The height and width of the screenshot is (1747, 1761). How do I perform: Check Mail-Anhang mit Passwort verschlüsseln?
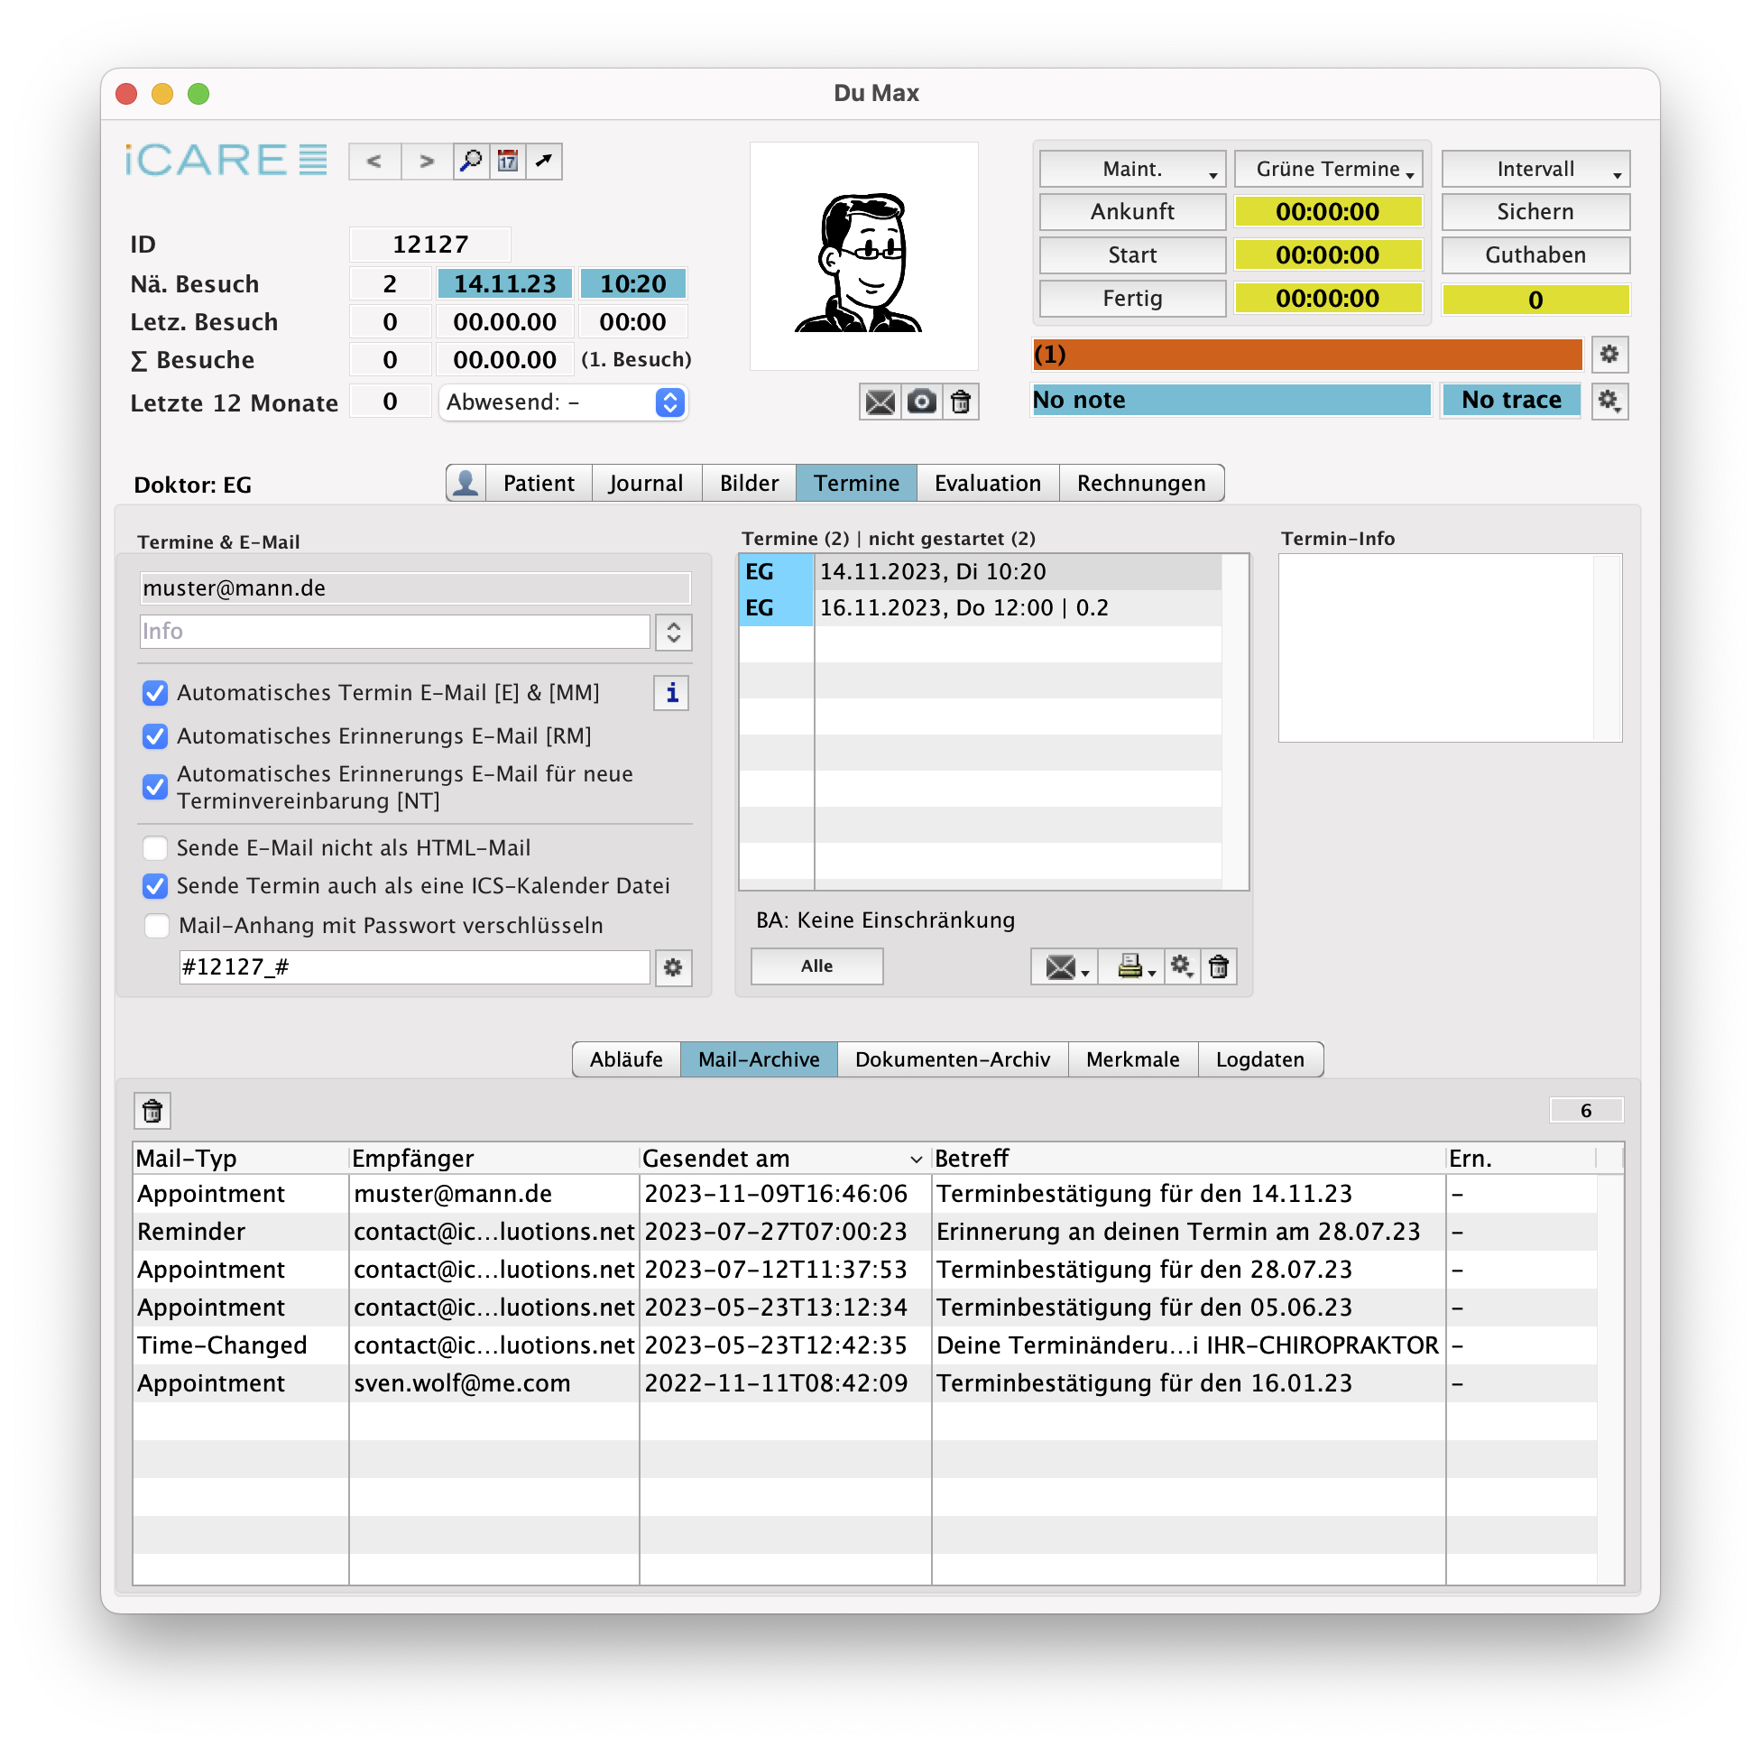coord(157,926)
